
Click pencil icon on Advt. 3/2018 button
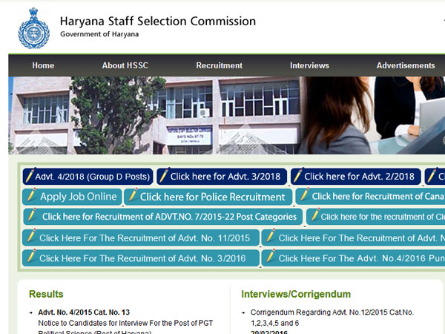[x=164, y=175]
